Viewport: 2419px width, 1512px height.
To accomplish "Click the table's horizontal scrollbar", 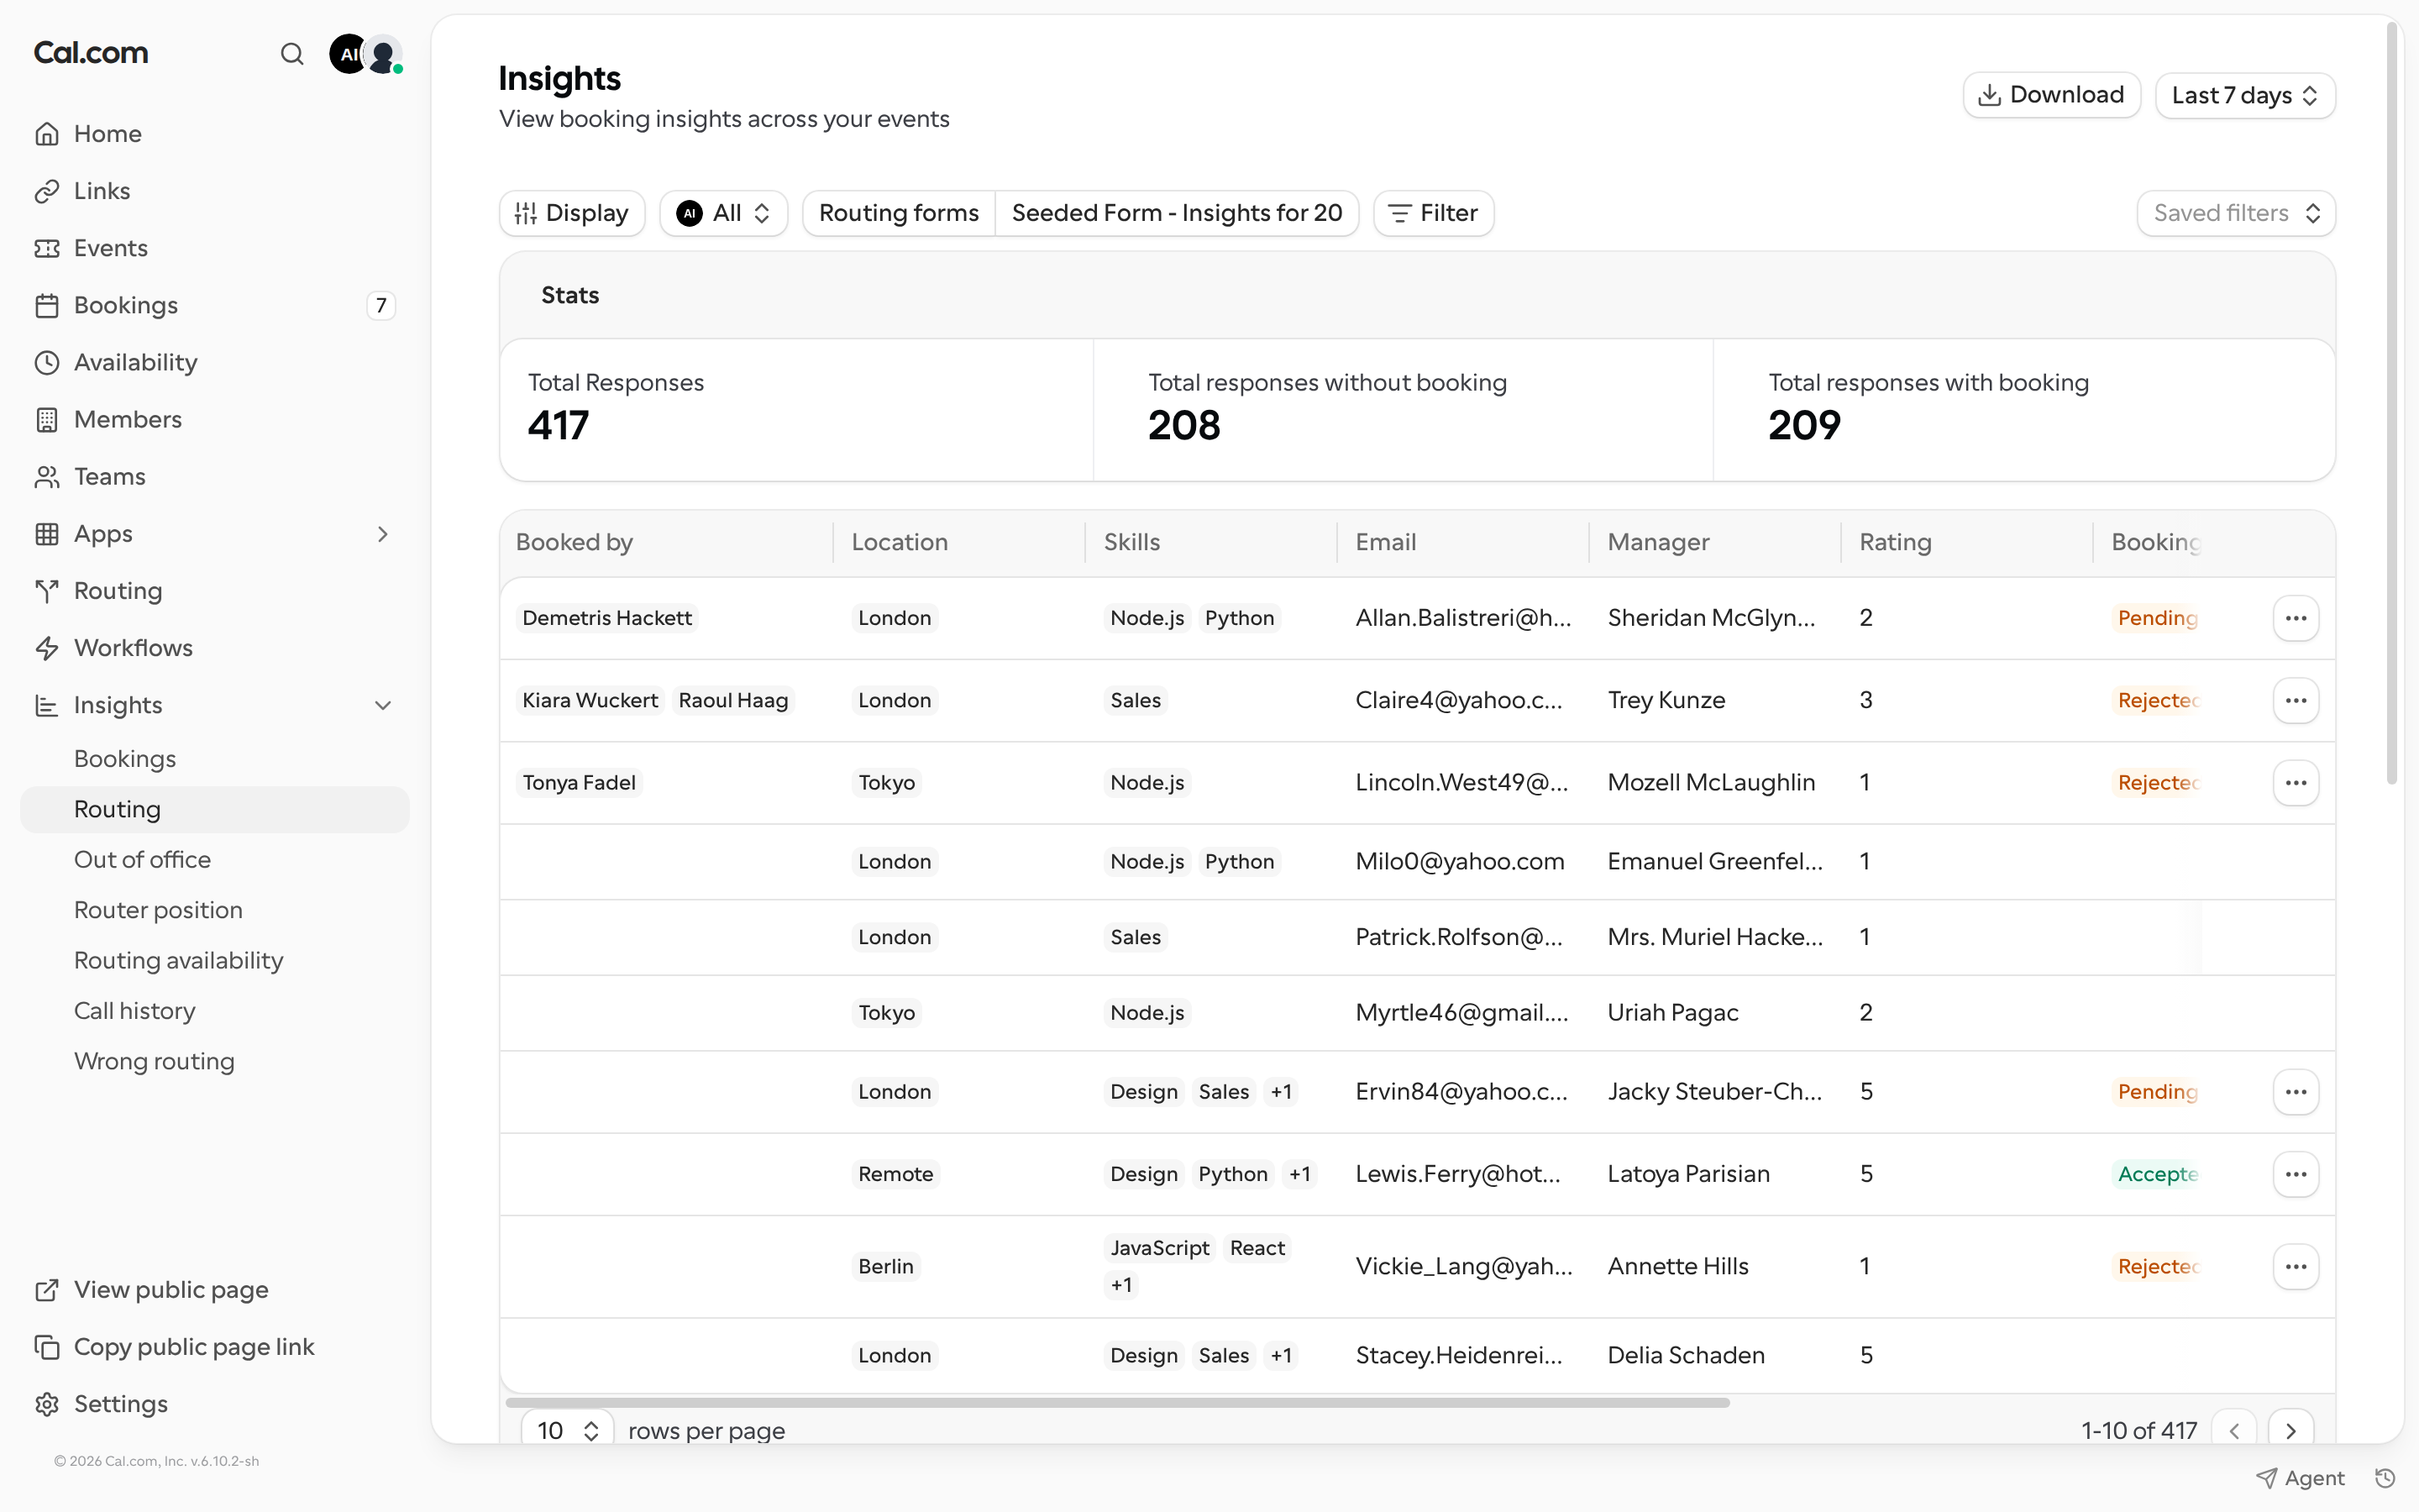I will [x=1118, y=1402].
